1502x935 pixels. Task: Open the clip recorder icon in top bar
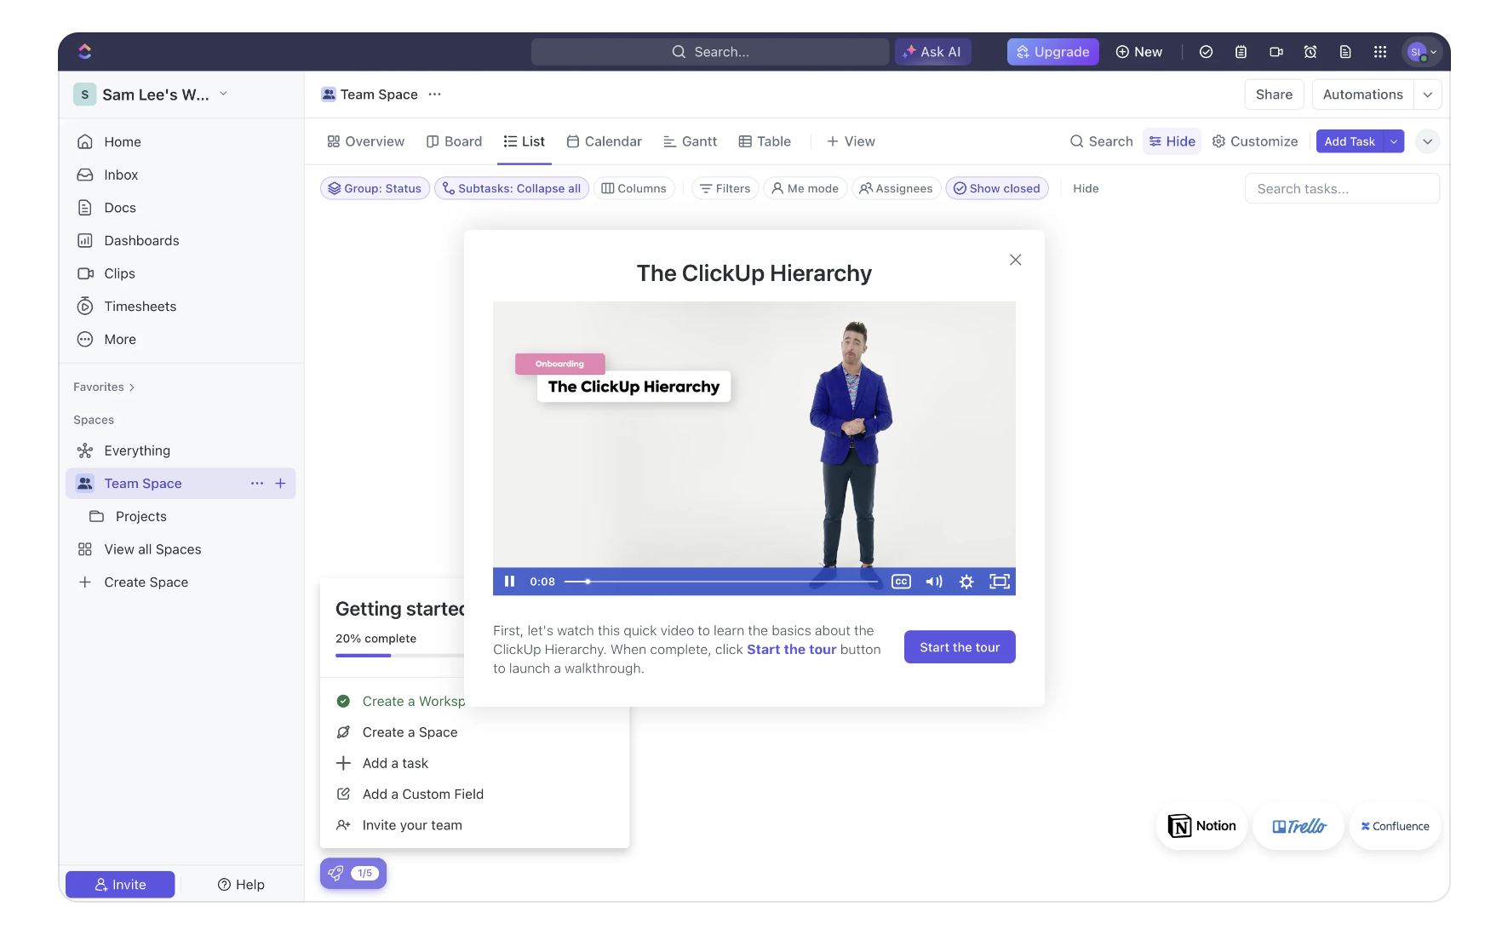(1276, 52)
